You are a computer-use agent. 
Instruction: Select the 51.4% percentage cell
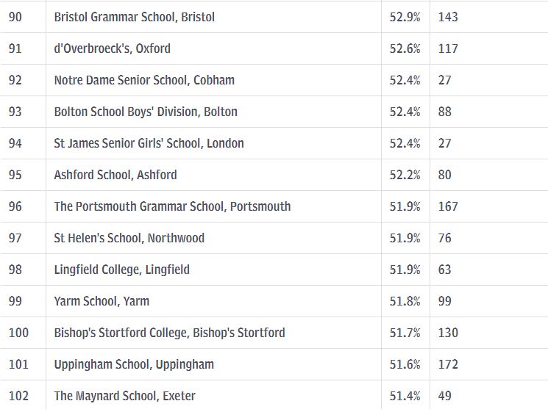[x=405, y=396]
